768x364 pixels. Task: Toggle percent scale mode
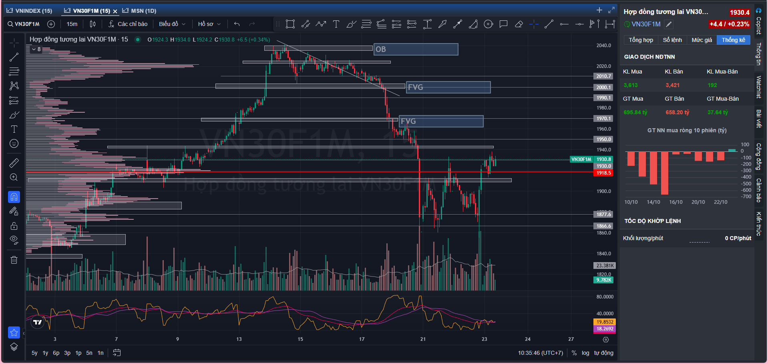(574, 353)
